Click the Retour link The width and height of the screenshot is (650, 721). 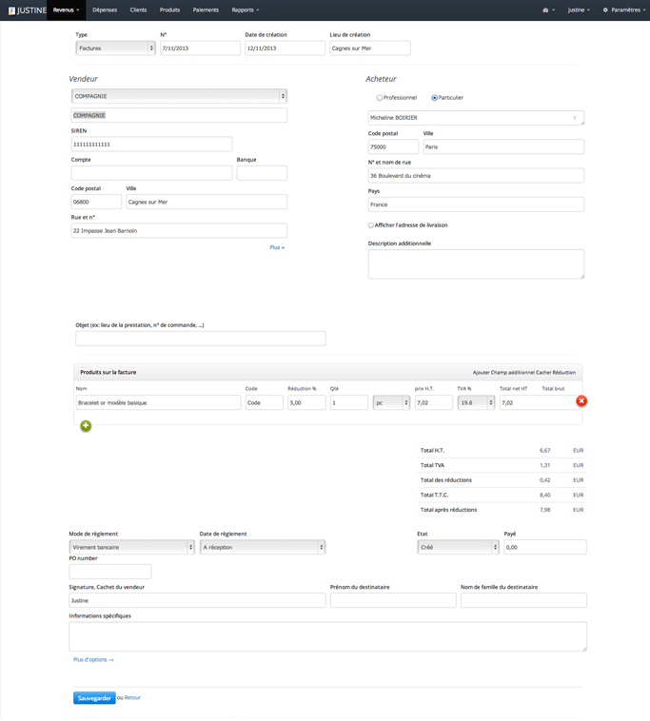click(x=132, y=697)
